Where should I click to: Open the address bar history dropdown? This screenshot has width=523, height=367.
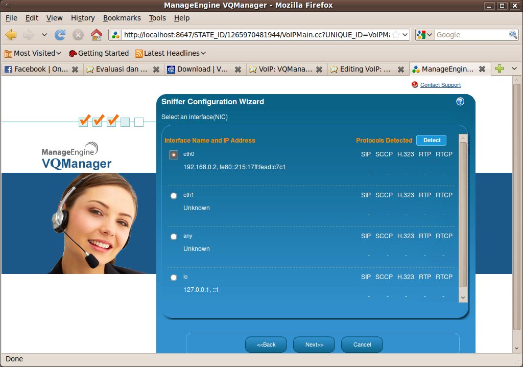click(x=405, y=34)
